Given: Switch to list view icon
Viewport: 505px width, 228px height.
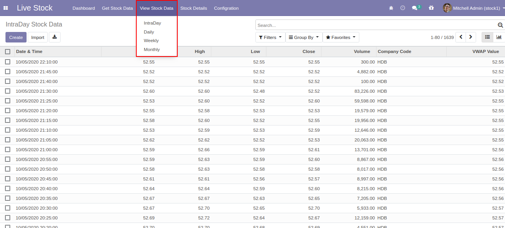Looking at the screenshot, I should 487,37.
